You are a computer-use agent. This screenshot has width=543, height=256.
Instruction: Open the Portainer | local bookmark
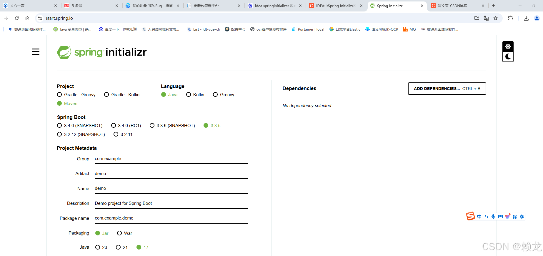(x=308, y=29)
